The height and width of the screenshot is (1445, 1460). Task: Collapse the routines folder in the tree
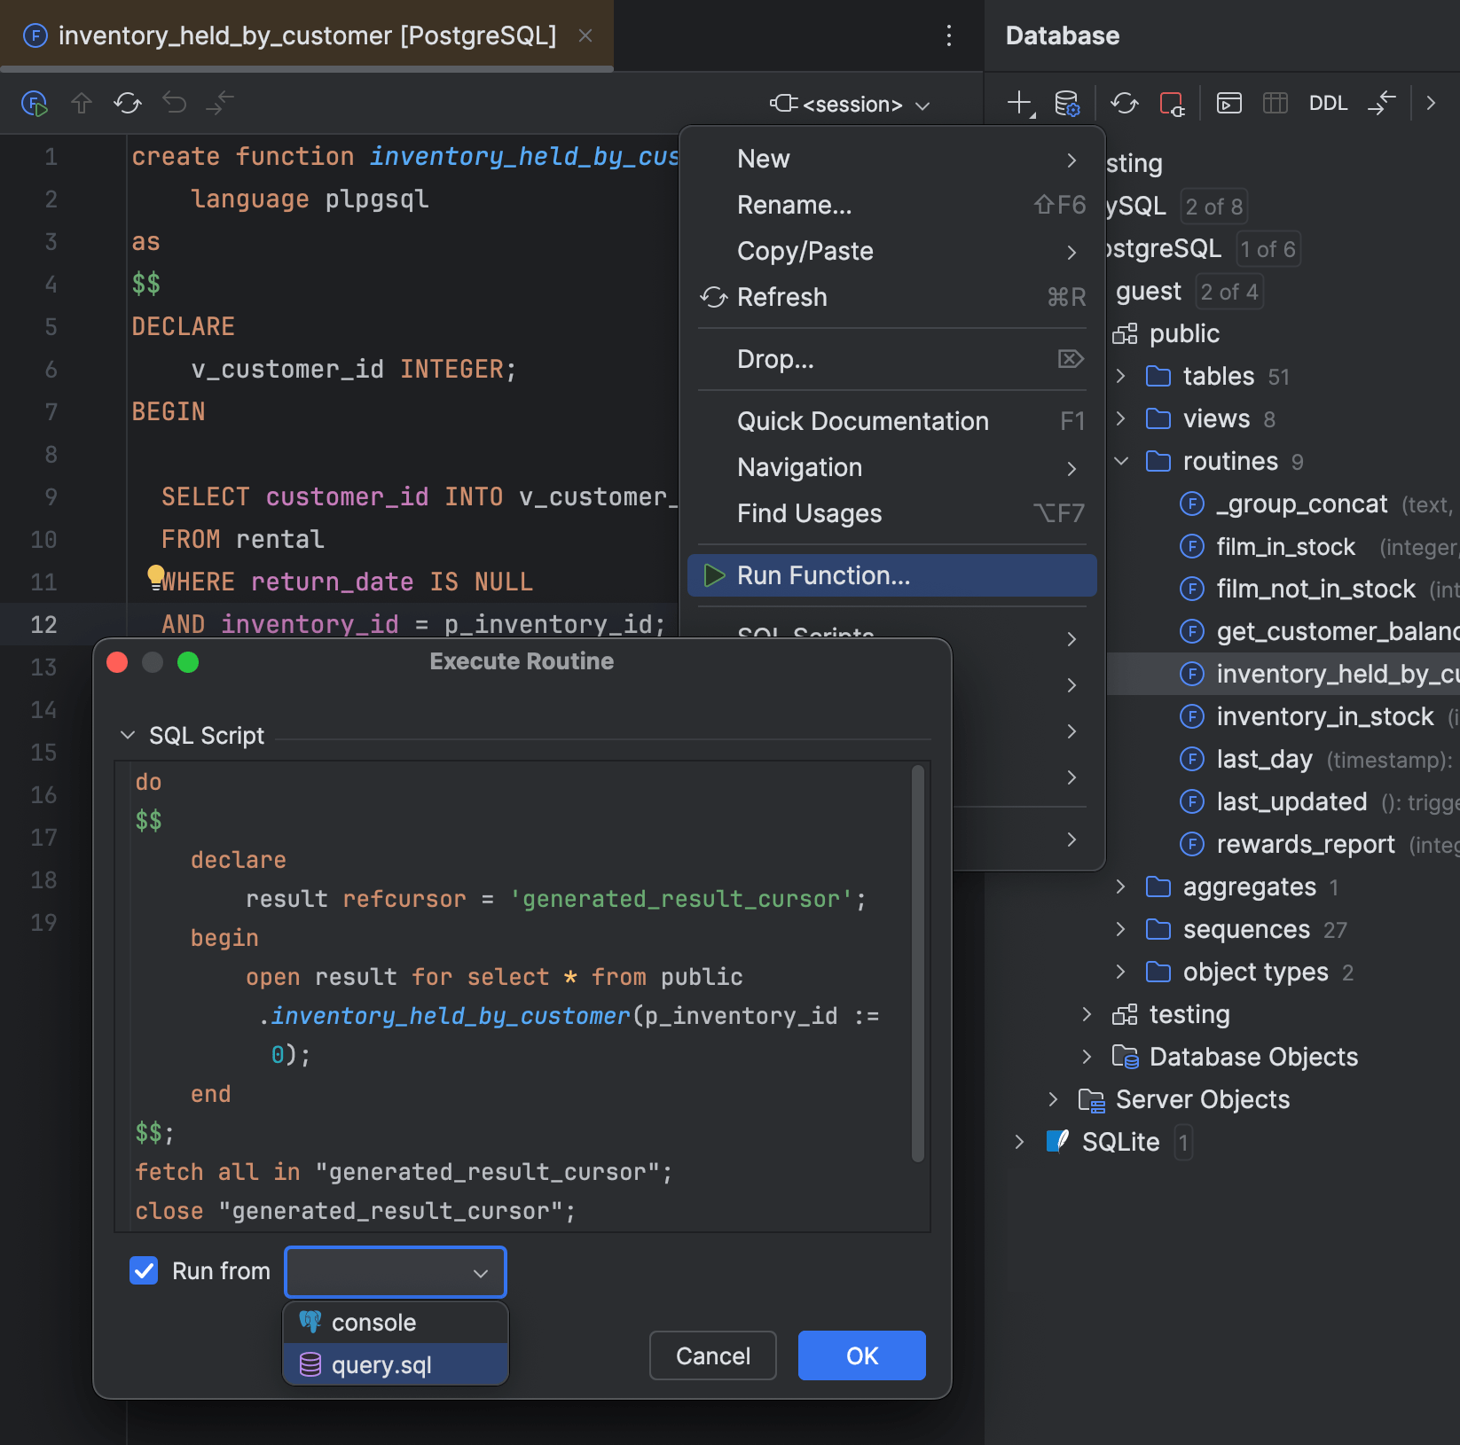(1121, 461)
